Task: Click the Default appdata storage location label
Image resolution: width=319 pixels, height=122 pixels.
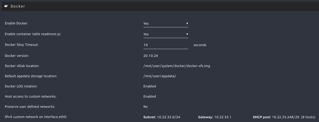Action: [31, 76]
